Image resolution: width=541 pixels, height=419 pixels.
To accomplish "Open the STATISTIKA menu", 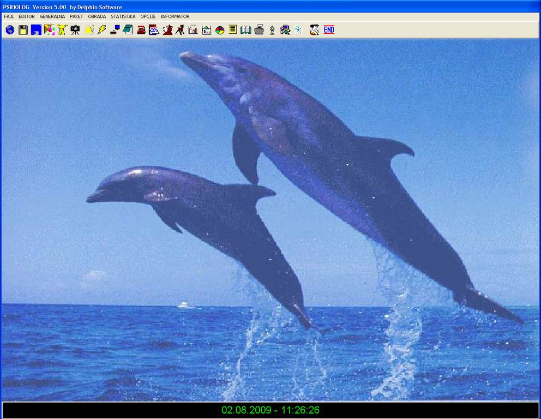I will [x=123, y=16].
